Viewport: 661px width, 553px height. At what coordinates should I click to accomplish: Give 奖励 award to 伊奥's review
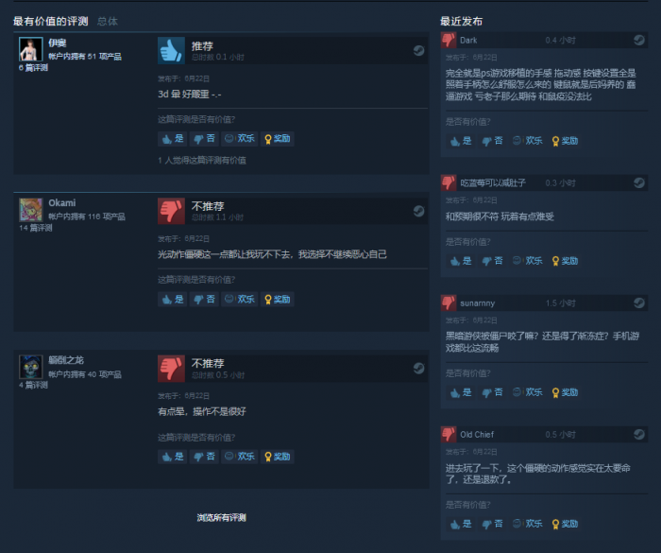(277, 138)
